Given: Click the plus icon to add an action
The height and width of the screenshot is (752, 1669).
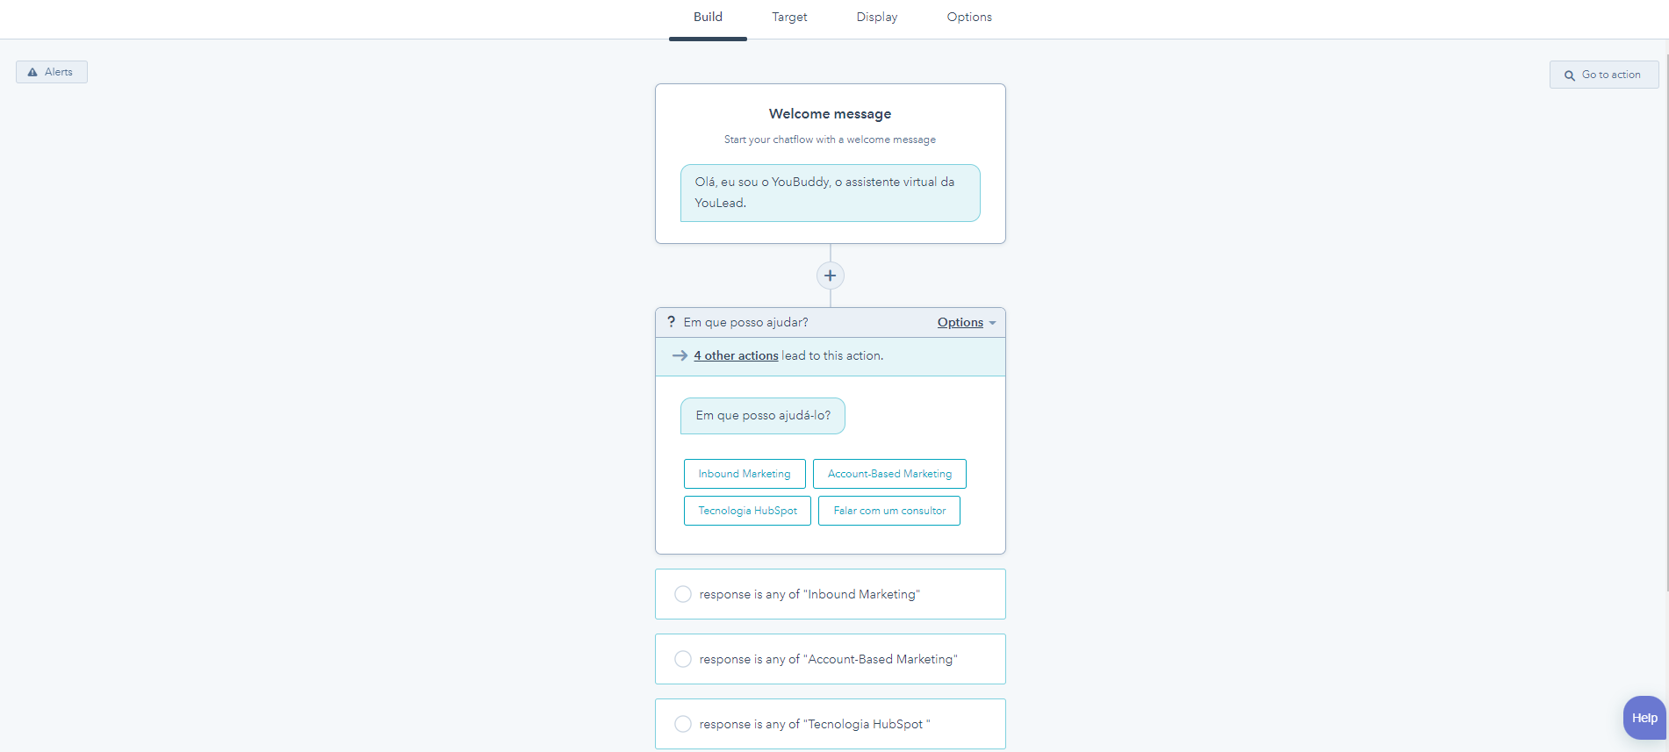Looking at the screenshot, I should (x=830, y=276).
